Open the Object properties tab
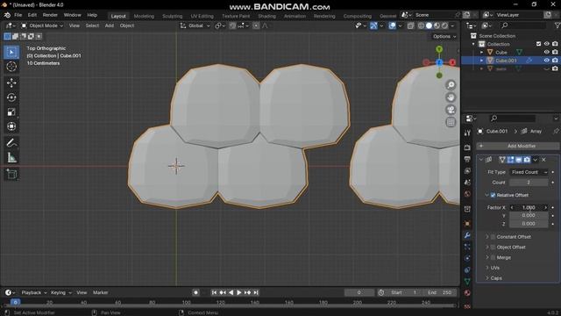 pyautogui.click(x=467, y=224)
